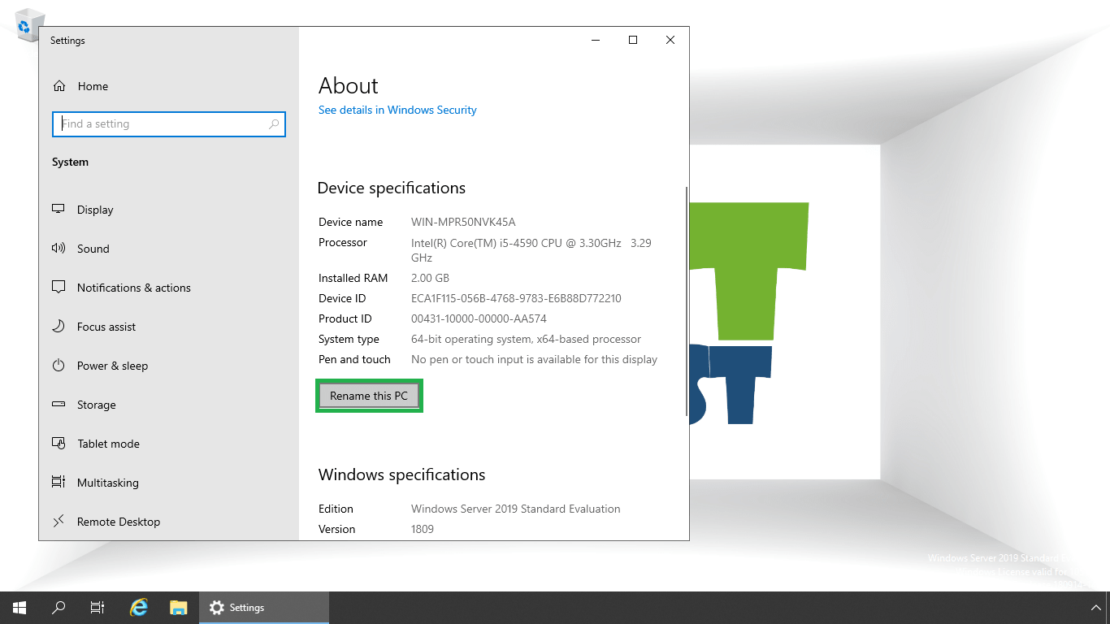Maximize the Settings window
Screen dimensions: 1110x624
click(x=633, y=40)
